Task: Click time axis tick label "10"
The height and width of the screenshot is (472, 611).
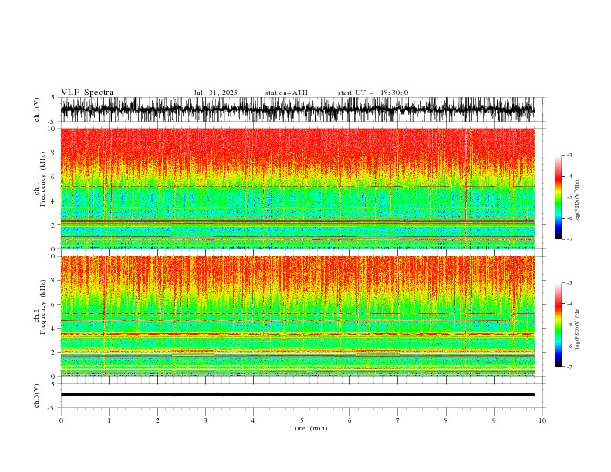Action: click(542, 420)
